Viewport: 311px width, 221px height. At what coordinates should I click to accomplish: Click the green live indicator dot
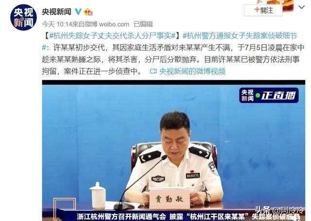[258, 96]
